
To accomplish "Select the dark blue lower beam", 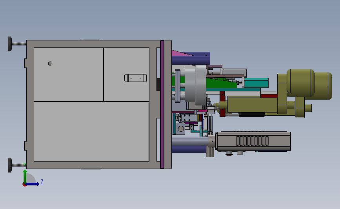I will pyautogui.click(x=189, y=149).
